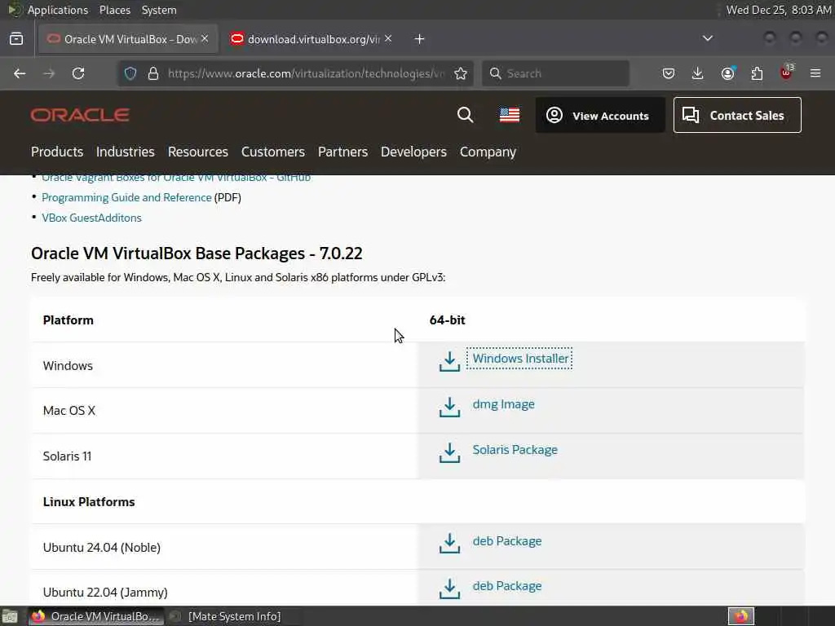Click the date and time clock
Viewport: 835px width, 626px height.
[x=779, y=10]
